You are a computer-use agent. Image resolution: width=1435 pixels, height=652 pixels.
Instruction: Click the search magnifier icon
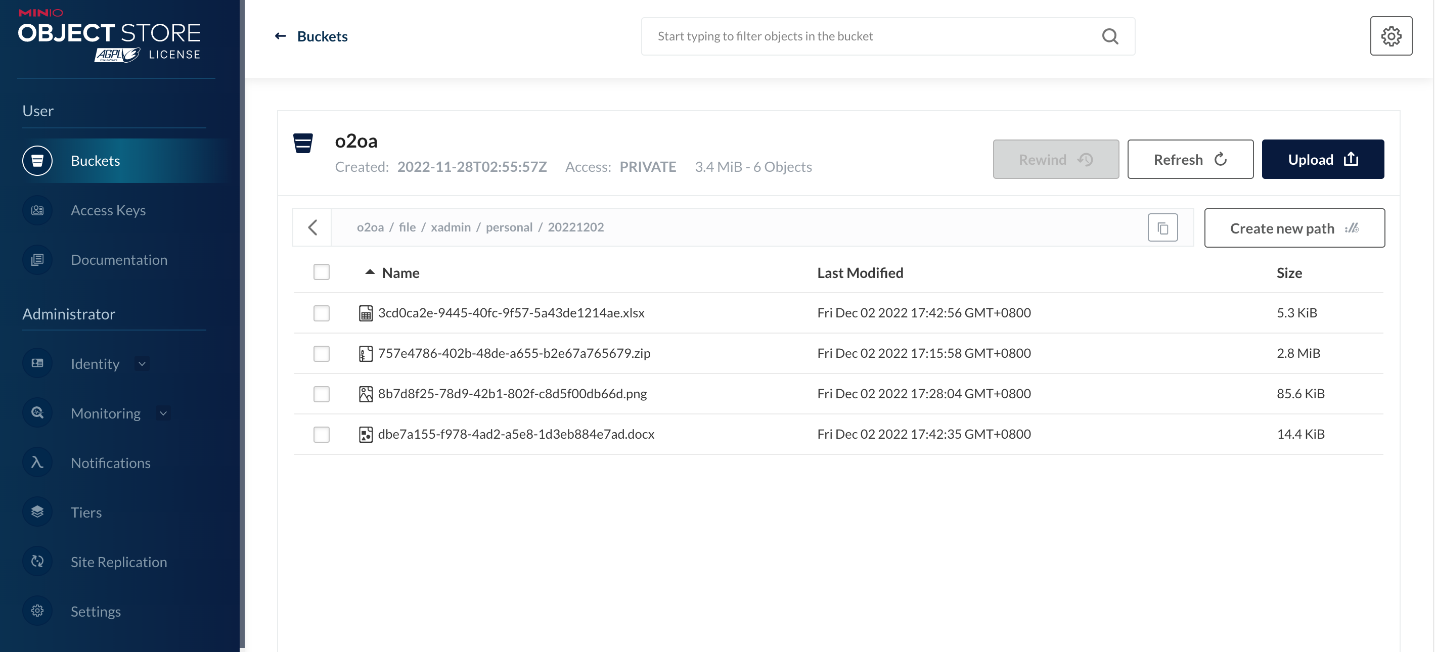coord(1110,36)
